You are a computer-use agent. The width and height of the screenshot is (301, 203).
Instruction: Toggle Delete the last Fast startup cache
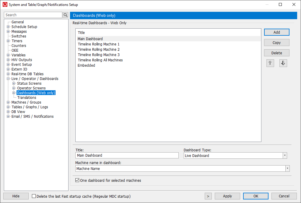click(34, 196)
